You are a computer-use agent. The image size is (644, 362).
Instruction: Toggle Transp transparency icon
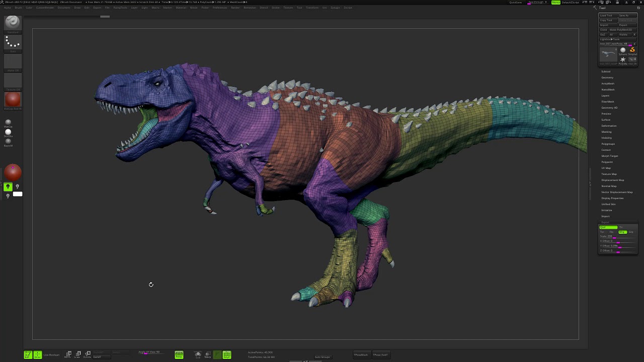207,355
